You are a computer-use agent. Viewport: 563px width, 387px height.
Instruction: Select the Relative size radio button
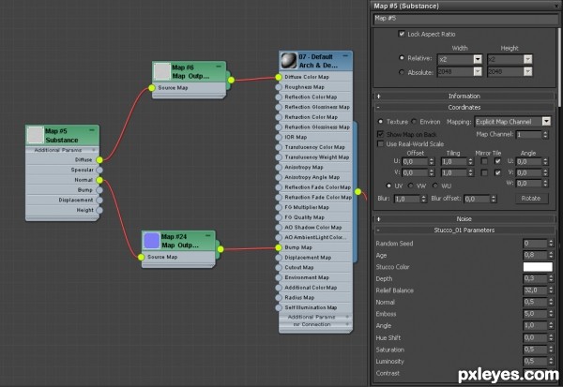402,58
